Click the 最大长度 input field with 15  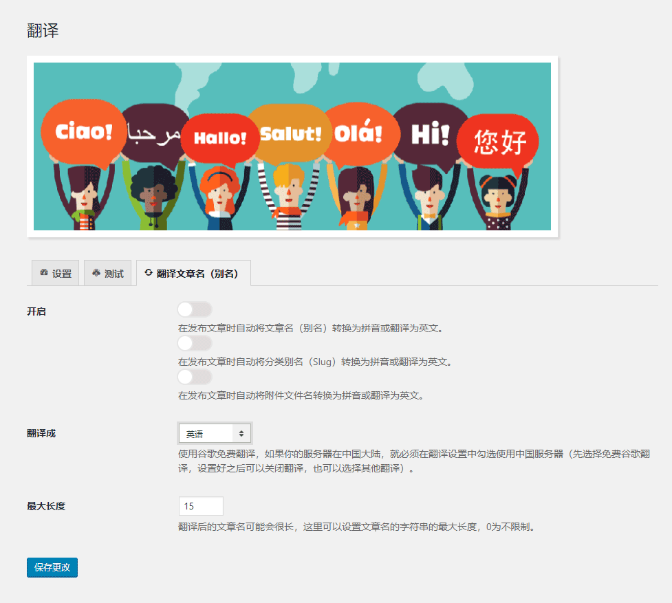201,506
